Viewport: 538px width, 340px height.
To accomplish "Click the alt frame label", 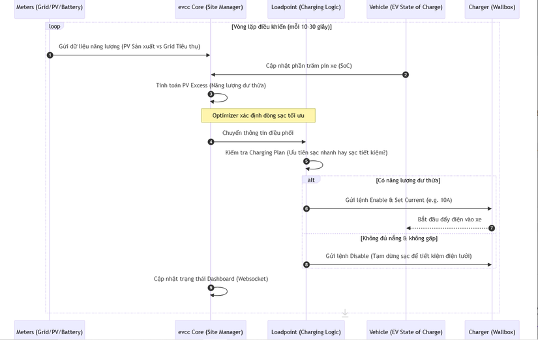I will pyautogui.click(x=311, y=180).
